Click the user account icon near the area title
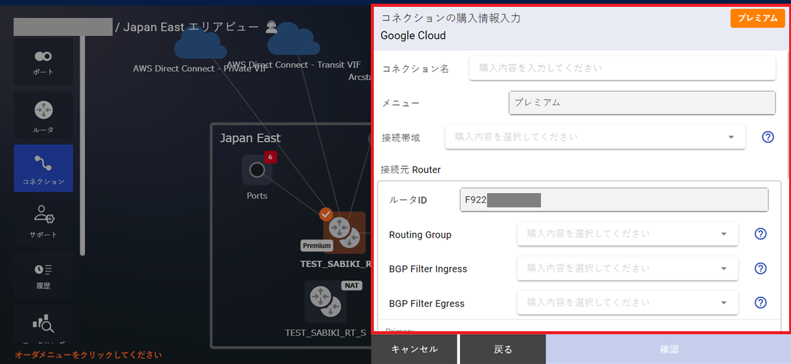791x364 pixels. click(270, 27)
